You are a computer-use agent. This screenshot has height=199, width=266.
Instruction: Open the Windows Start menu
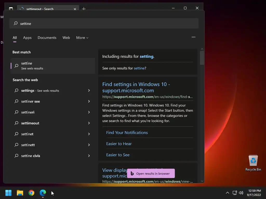(8, 193)
